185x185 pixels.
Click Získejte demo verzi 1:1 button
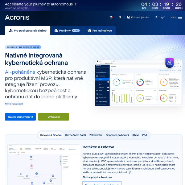point(20,117)
